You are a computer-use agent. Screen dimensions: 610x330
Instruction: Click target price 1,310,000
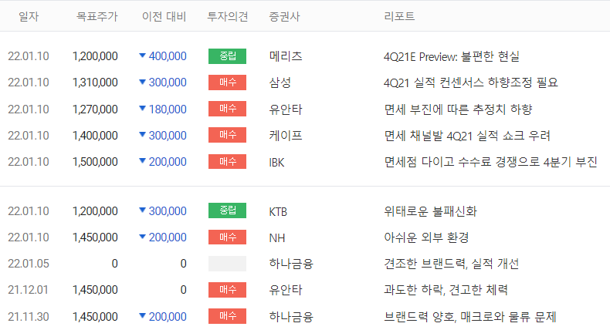[x=95, y=82]
